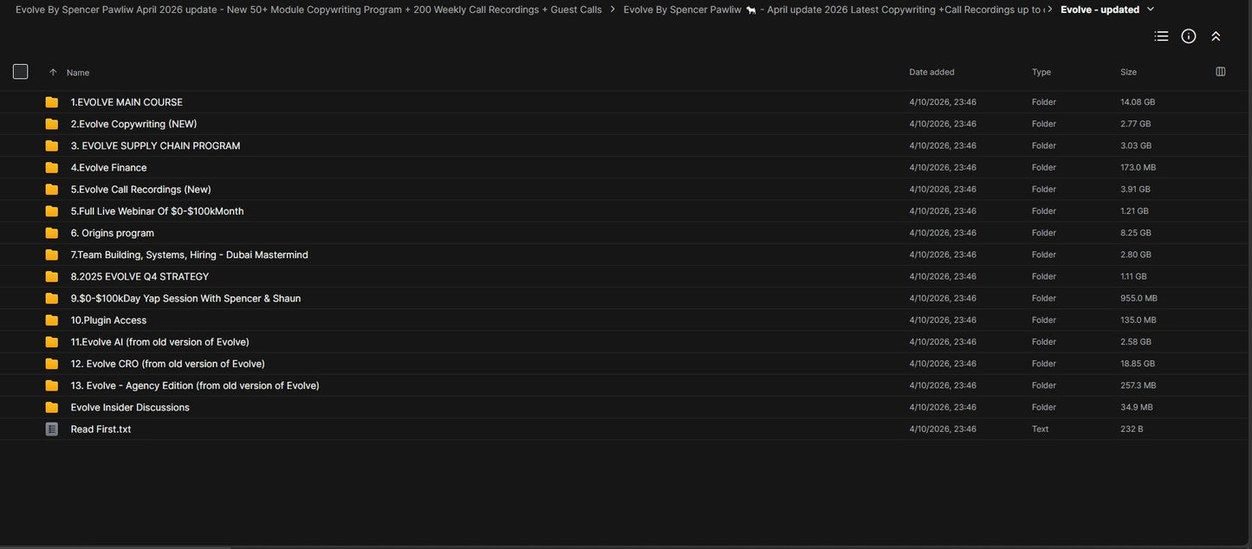Click folder icon of 5.Evolve Call Recordings (New)
The width and height of the screenshot is (1252, 549).
click(52, 189)
